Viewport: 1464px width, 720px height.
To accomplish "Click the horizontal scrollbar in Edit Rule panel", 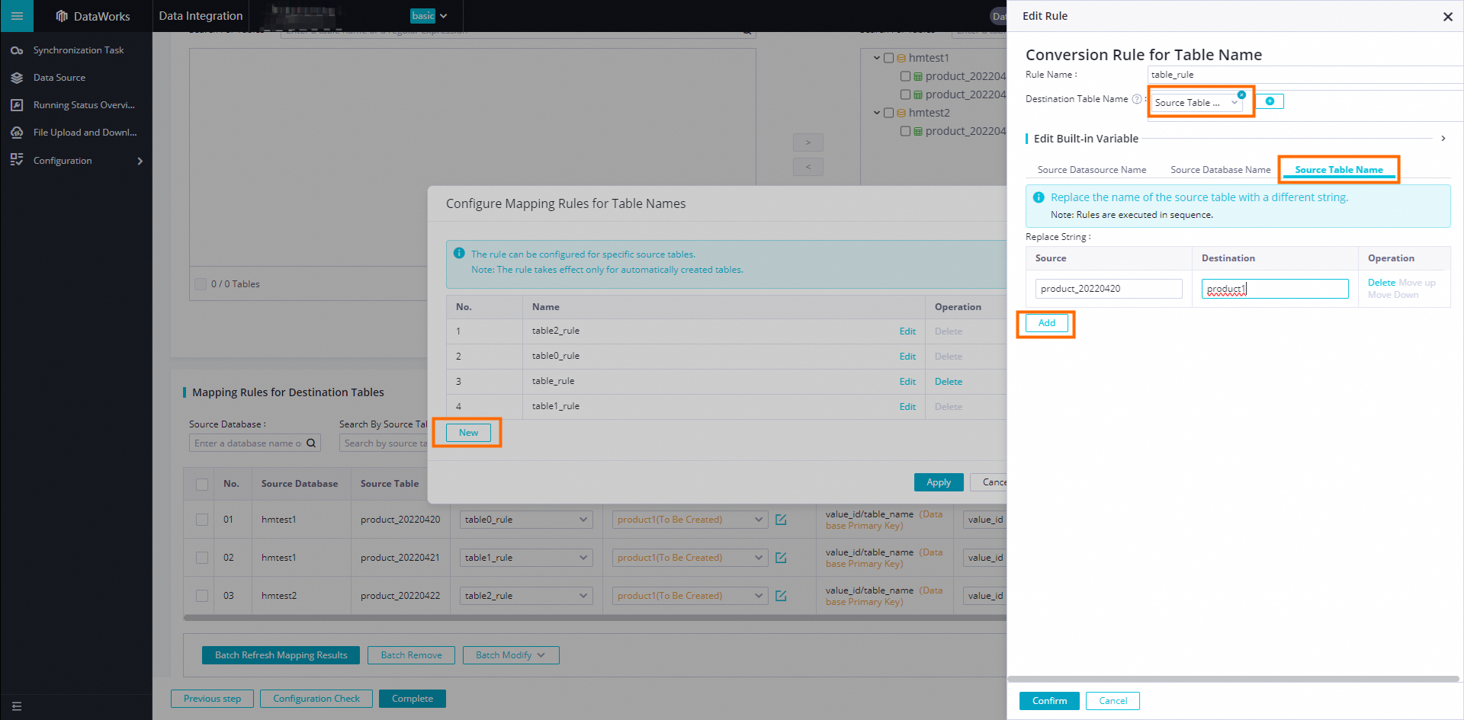I will coord(1233,679).
